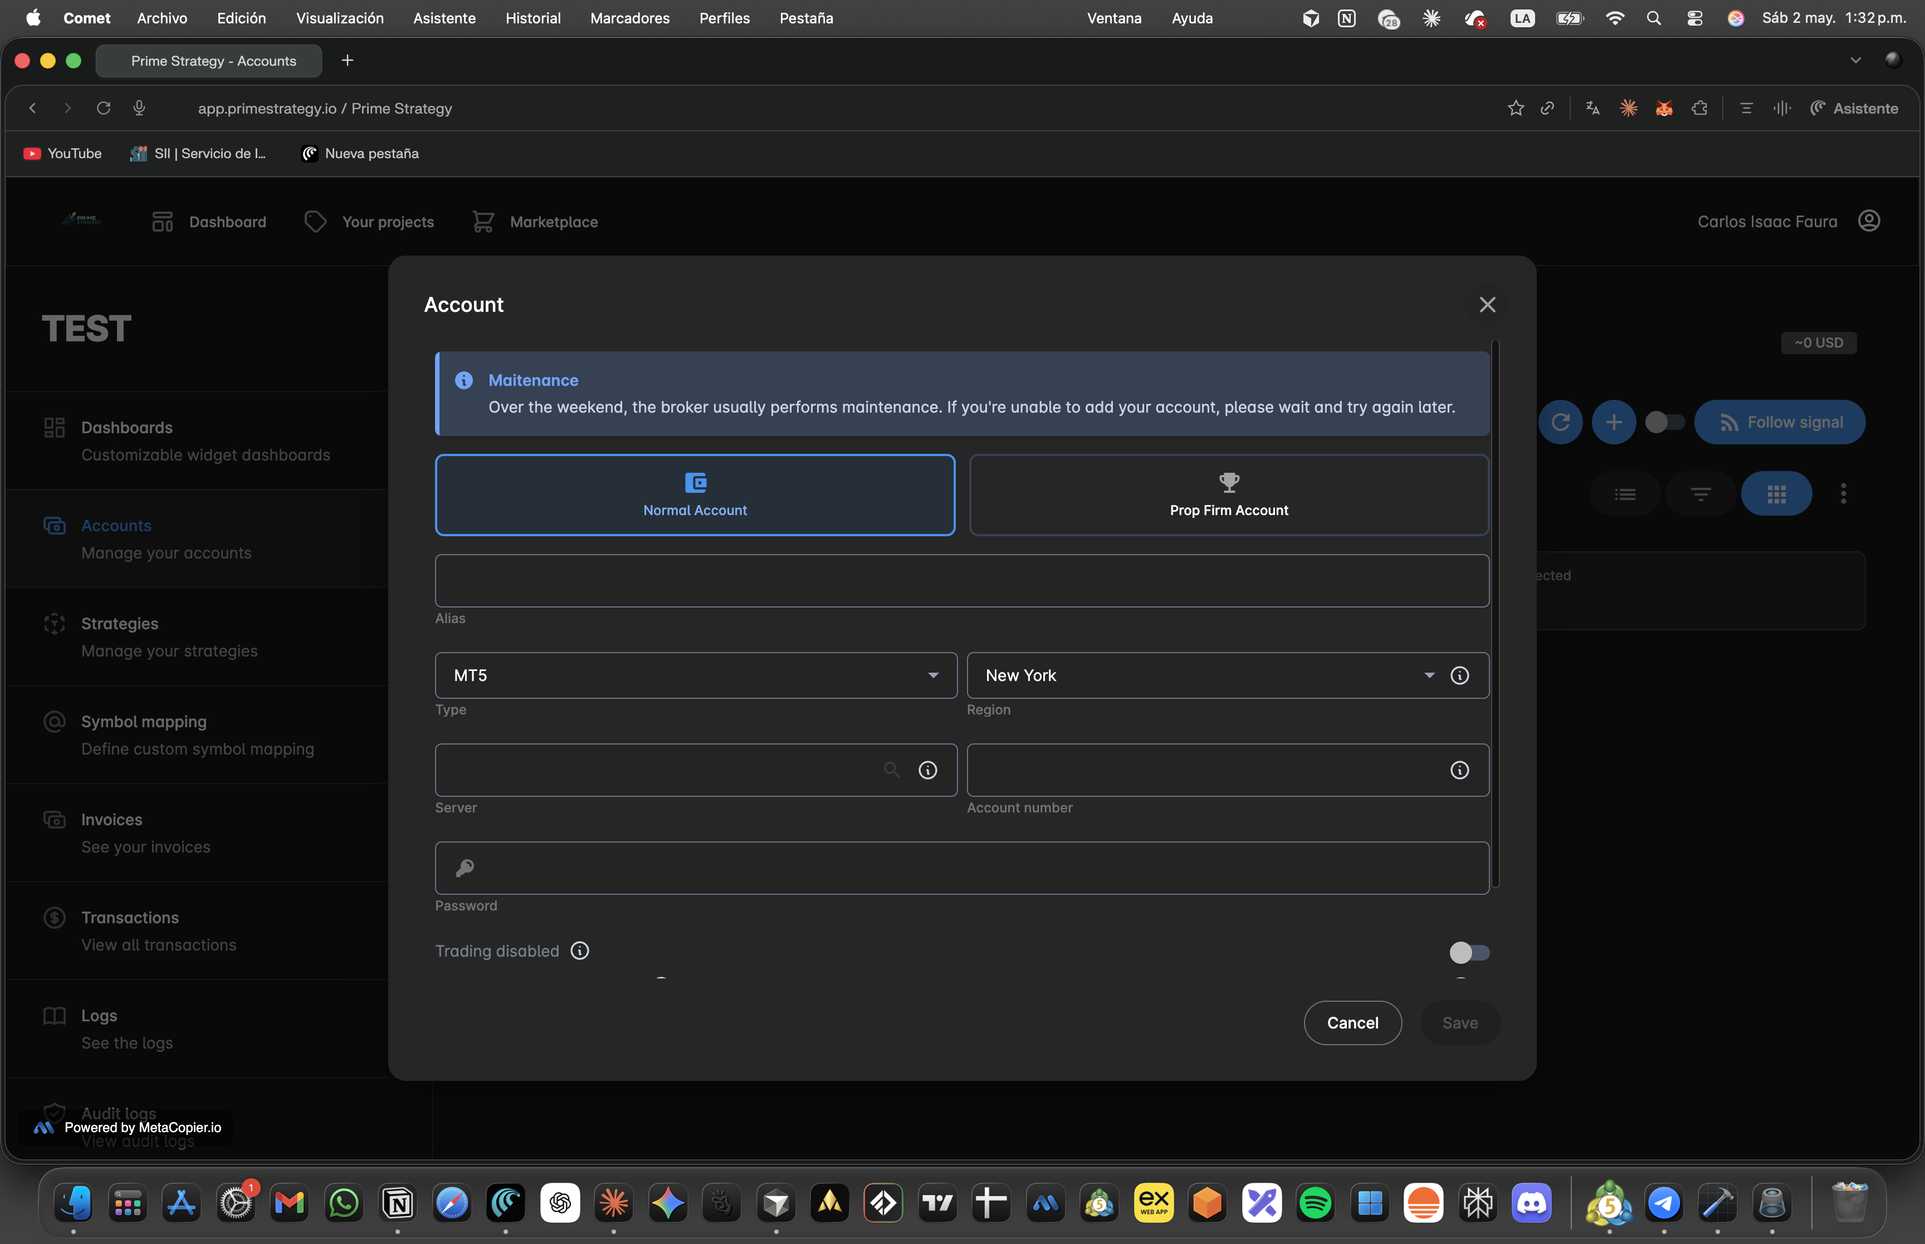Click the translate icon in browser toolbar
Image resolution: width=1925 pixels, height=1244 pixels.
point(1592,108)
